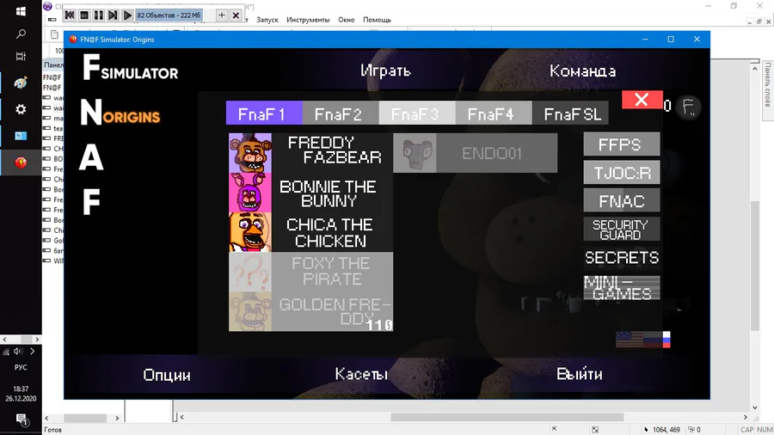Click Bonnie the Bunny's portrait icon

coord(250,193)
